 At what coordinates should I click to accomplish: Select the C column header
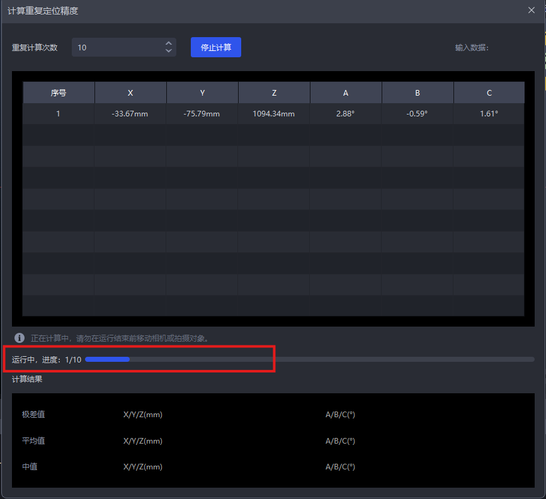point(489,93)
